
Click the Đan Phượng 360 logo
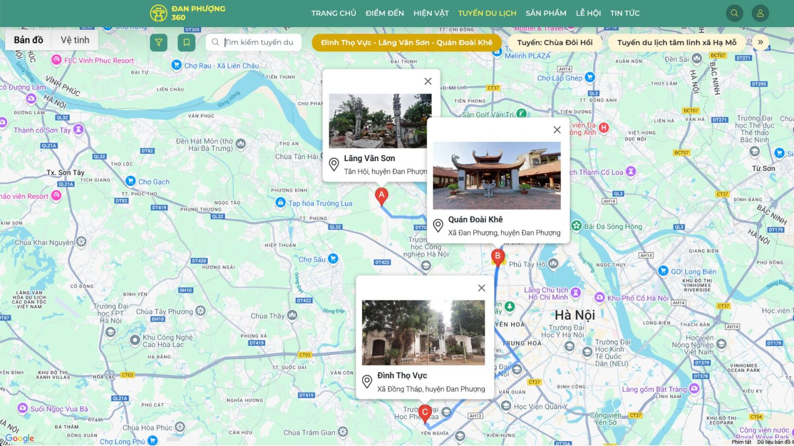[188, 13]
